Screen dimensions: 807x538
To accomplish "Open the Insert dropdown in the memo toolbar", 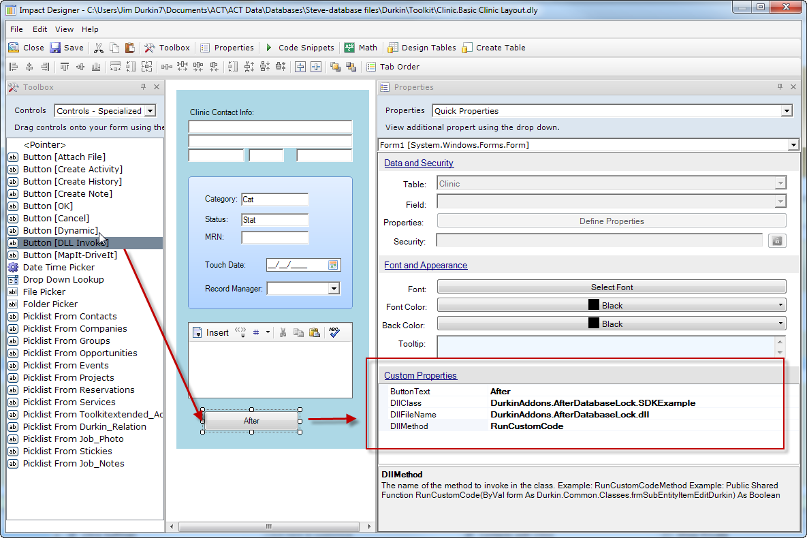I will (211, 332).
